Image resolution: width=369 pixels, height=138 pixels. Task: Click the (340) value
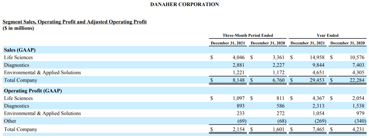[360, 121]
